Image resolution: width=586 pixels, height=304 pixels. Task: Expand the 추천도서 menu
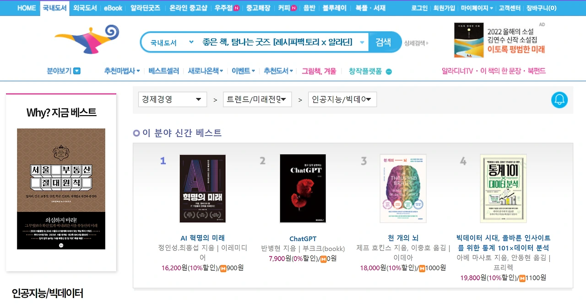click(278, 71)
